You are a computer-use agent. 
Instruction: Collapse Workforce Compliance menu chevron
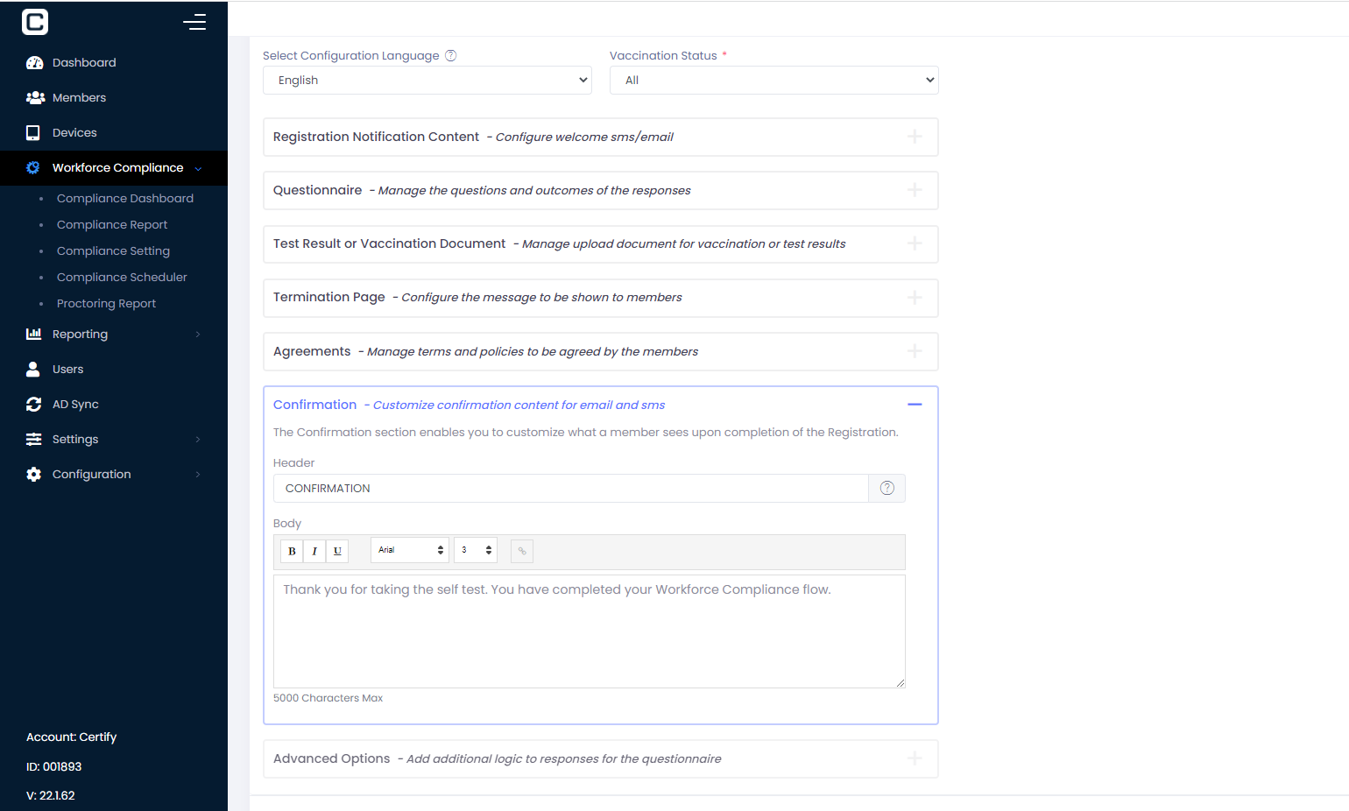(198, 169)
